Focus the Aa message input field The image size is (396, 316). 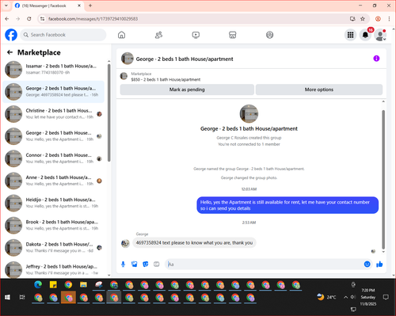click(x=264, y=265)
